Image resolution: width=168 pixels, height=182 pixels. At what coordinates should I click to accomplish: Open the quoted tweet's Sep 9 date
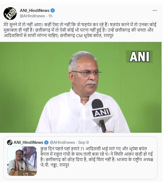click(x=83, y=142)
